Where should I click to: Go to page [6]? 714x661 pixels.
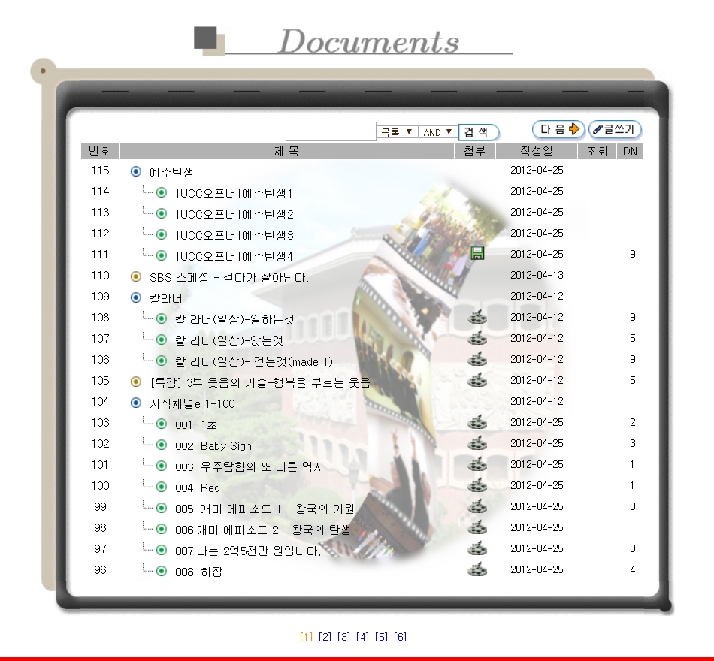click(x=400, y=637)
